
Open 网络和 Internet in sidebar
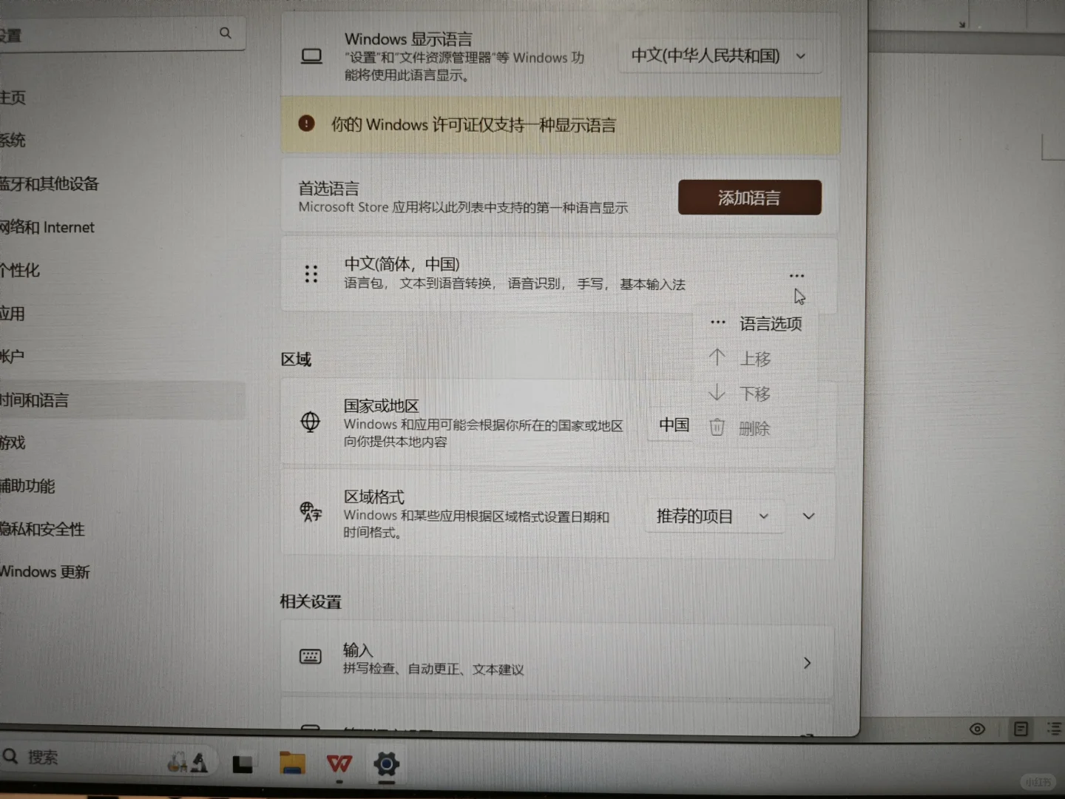pos(47,227)
